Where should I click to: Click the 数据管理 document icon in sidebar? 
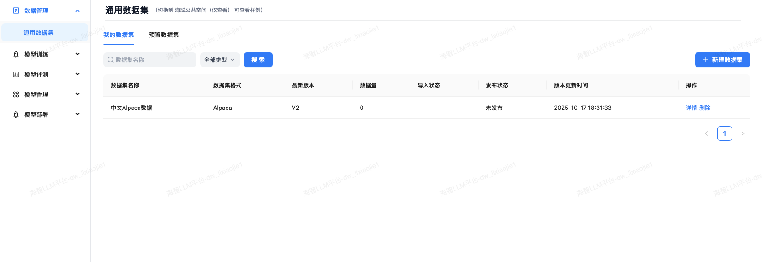16,10
